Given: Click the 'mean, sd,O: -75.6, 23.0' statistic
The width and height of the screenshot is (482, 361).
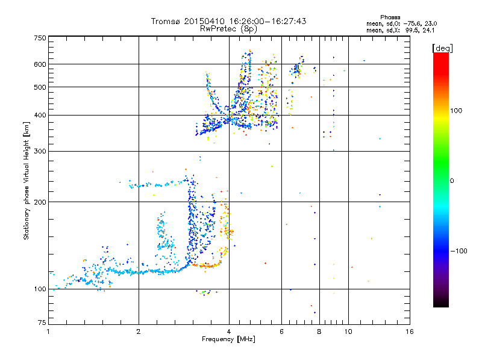Looking at the screenshot, I should [x=402, y=23].
